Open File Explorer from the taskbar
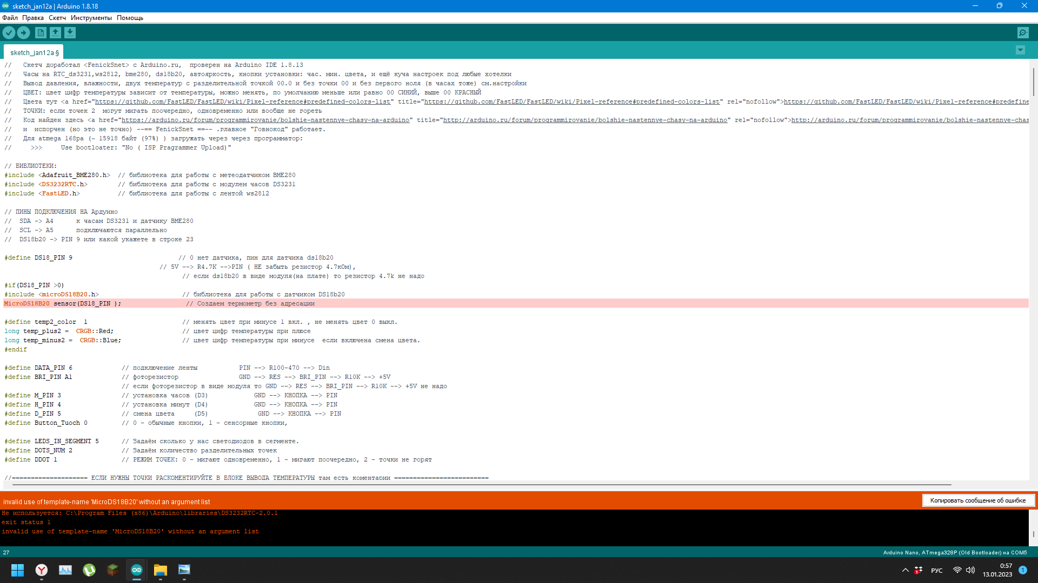1038x583 pixels. pyautogui.click(x=161, y=570)
